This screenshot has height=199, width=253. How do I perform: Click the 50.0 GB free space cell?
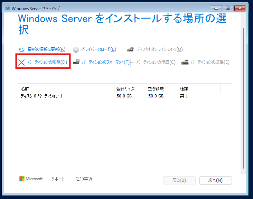156,96
